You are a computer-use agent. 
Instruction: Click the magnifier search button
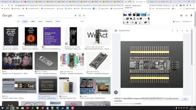[84, 16]
